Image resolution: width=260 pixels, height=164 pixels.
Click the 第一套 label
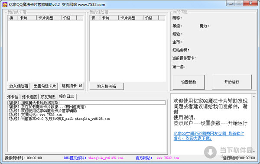[179, 67]
